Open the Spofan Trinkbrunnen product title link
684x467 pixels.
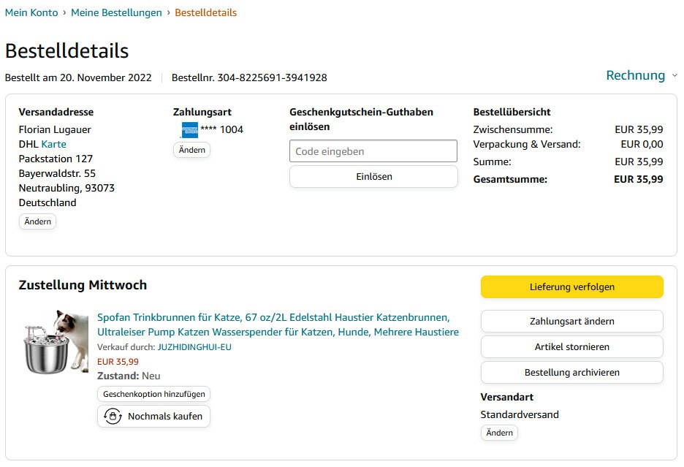click(x=278, y=324)
